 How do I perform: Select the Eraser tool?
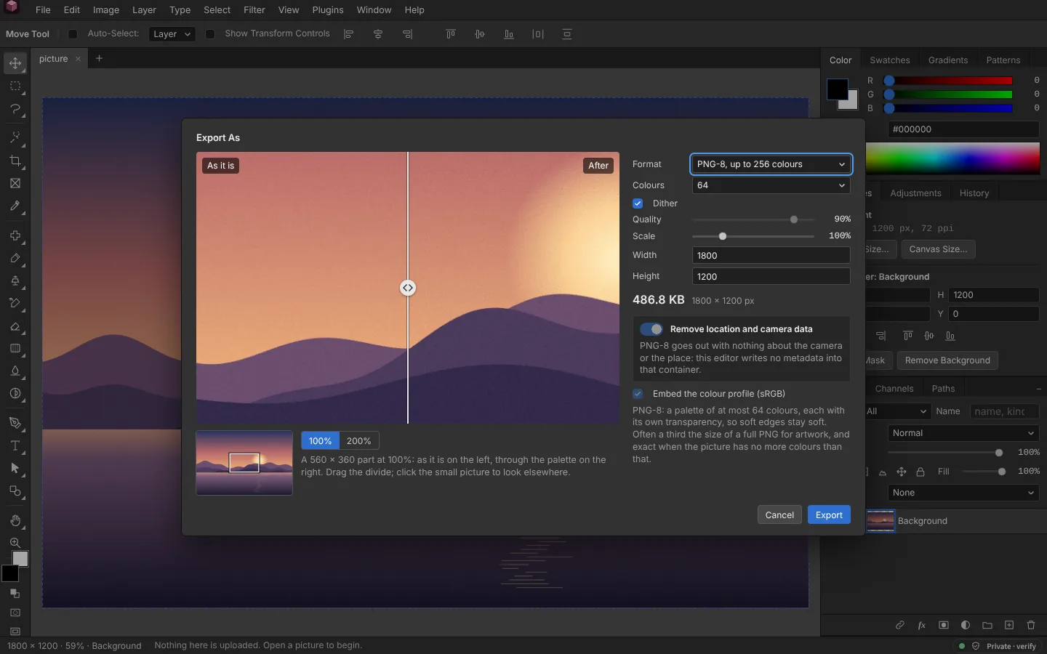click(x=15, y=326)
